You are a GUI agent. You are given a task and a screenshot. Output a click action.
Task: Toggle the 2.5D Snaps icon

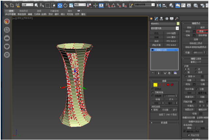(x=108, y=5)
